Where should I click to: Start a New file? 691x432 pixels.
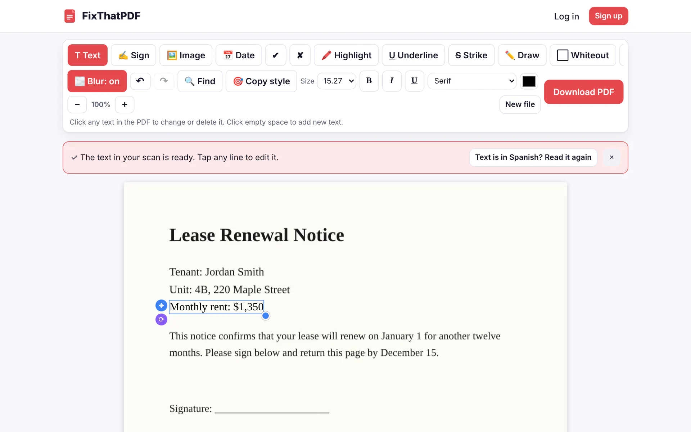(x=520, y=104)
